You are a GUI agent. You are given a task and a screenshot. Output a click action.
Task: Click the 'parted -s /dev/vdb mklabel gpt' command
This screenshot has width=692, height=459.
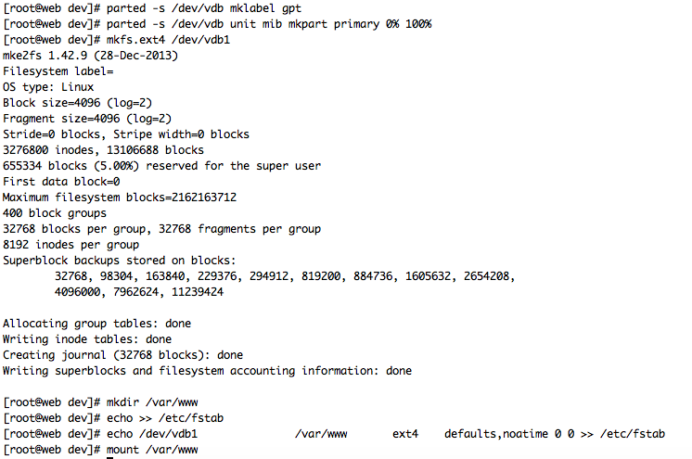tap(204, 8)
